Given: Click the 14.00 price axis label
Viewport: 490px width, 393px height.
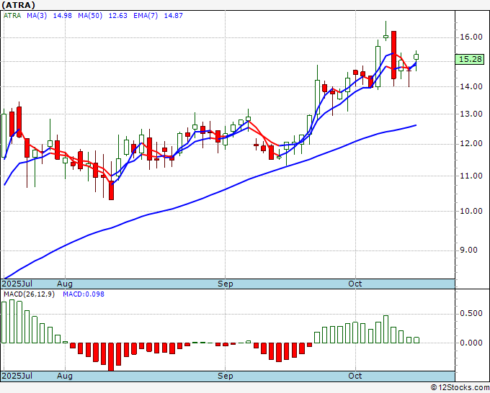Looking at the screenshot, I should point(471,86).
